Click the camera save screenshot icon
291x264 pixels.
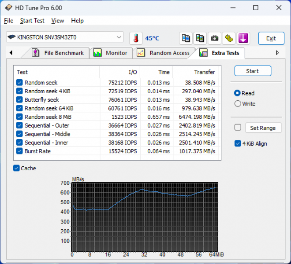(x=214, y=38)
